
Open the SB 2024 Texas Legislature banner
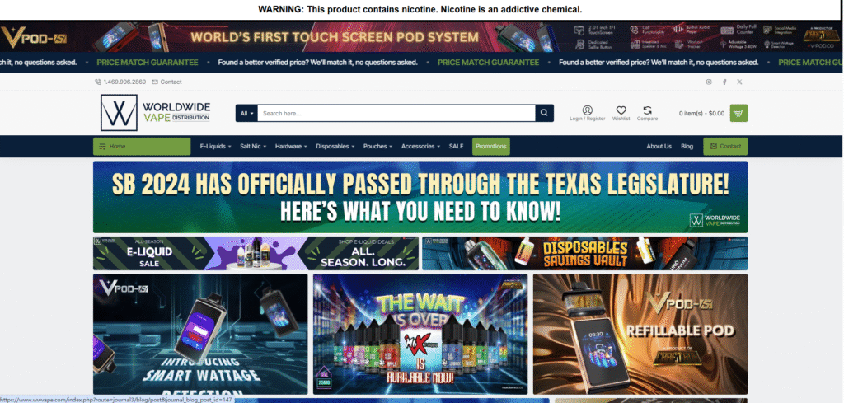pyautogui.click(x=420, y=197)
